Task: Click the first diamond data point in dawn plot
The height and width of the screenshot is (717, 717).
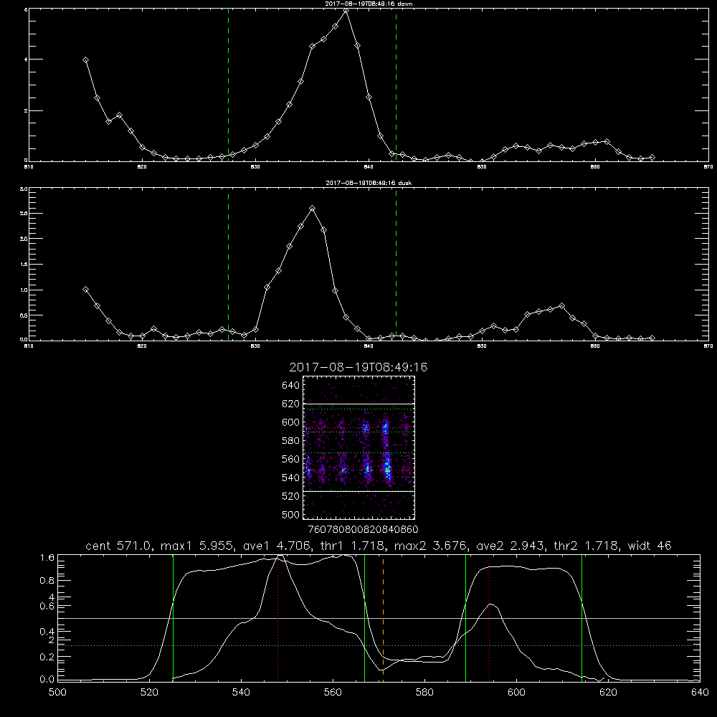Action: pyautogui.click(x=85, y=60)
